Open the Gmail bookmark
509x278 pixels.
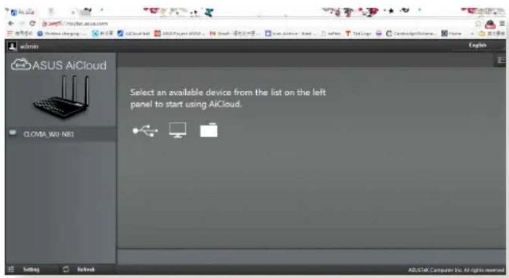tap(235, 33)
